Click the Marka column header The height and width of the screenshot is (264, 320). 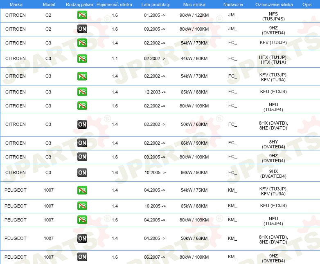(x=16, y=4)
